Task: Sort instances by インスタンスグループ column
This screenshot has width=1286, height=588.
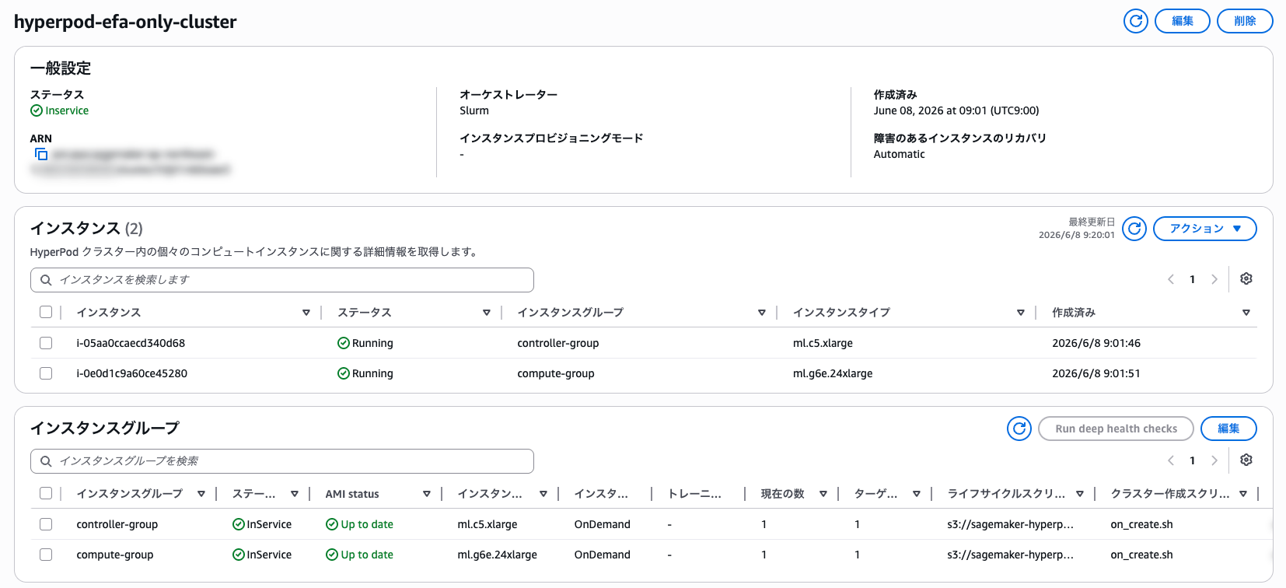Action: pyautogui.click(x=761, y=313)
